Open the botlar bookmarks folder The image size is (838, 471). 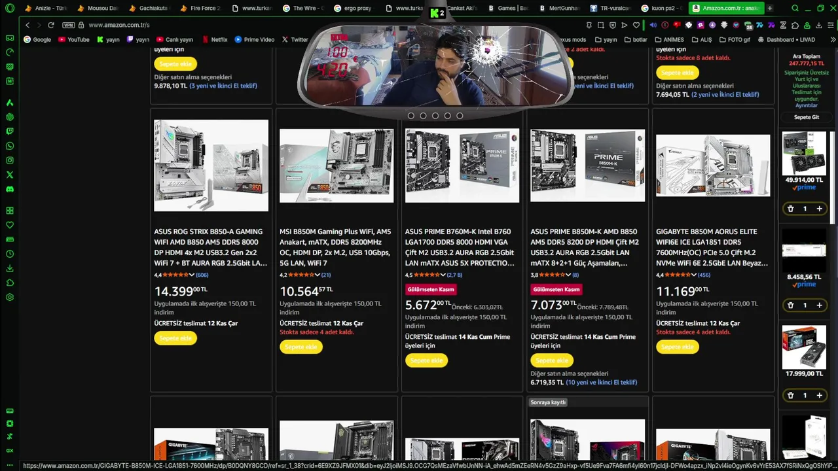(x=635, y=39)
